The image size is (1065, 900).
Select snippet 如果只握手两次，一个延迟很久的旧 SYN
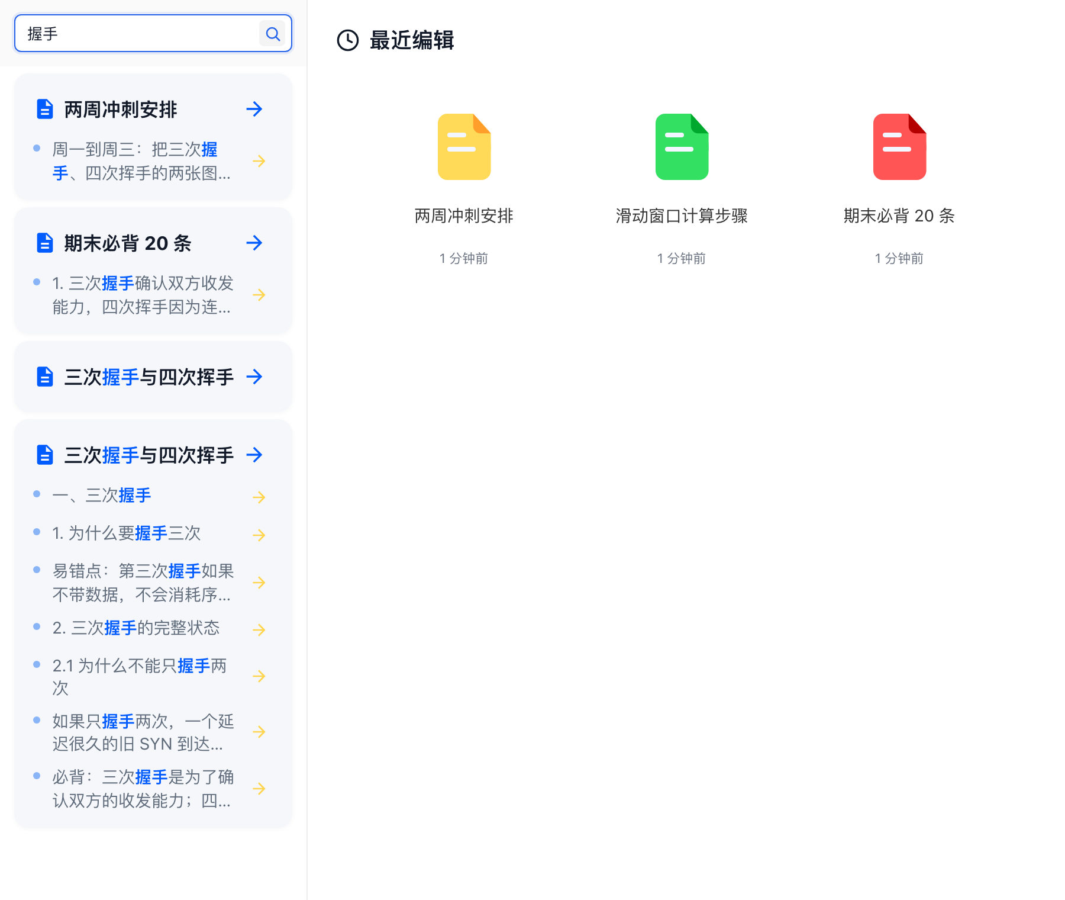coord(143,732)
